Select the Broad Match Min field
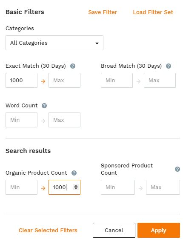Image resolution: width=183 pixels, height=242 pixels. click(117, 81)
